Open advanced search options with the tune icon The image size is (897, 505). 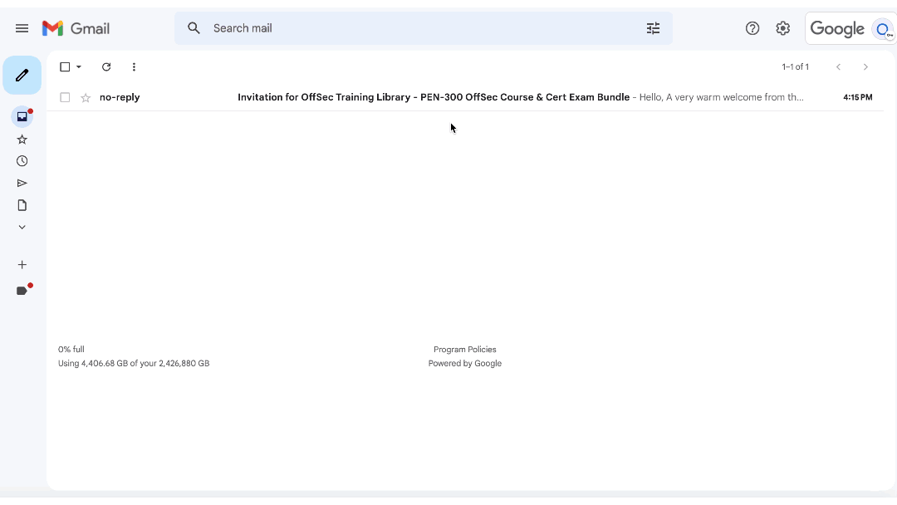654,27
